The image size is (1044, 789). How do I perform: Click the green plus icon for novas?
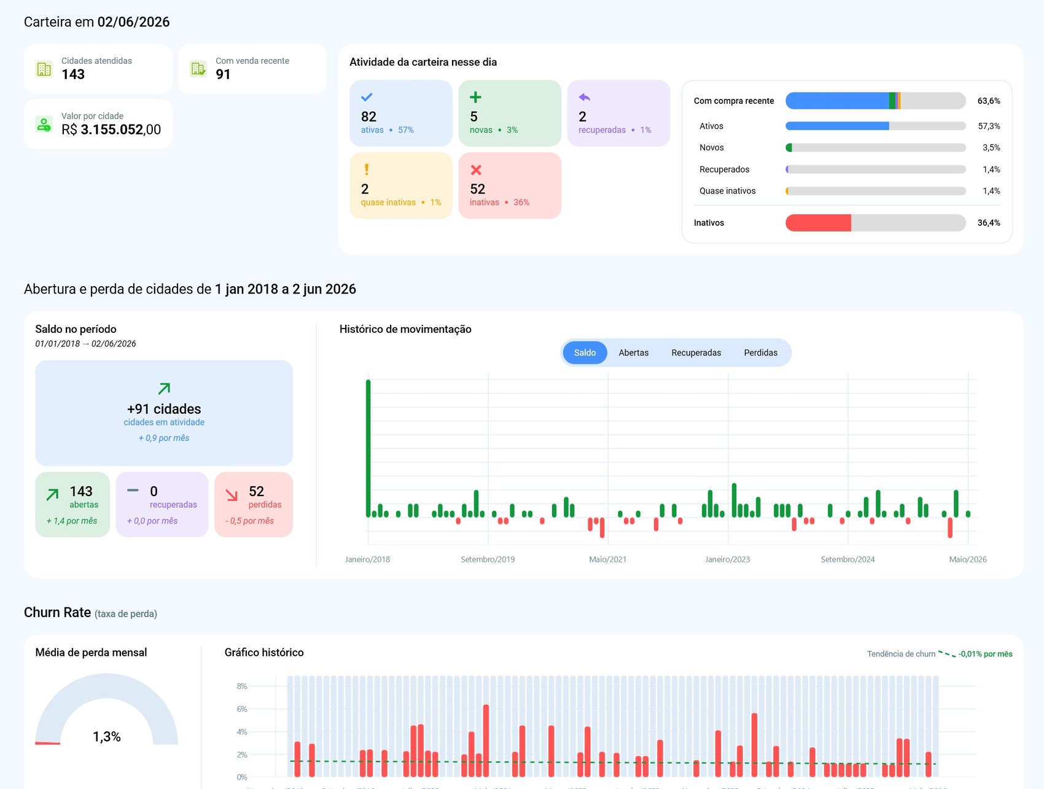(x=475, y=97)
